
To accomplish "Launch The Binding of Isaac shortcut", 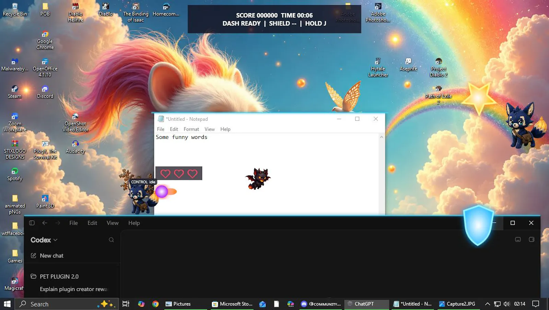I will coord(136,12).
